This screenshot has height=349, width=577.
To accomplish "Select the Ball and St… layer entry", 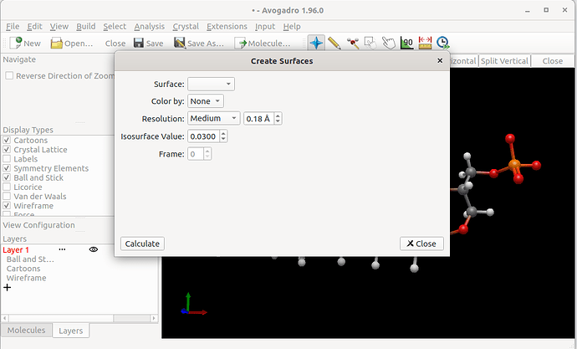I will coord(30,259).
